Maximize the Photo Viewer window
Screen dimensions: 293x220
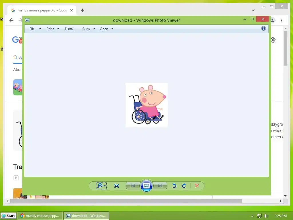[x=252, y=19]
